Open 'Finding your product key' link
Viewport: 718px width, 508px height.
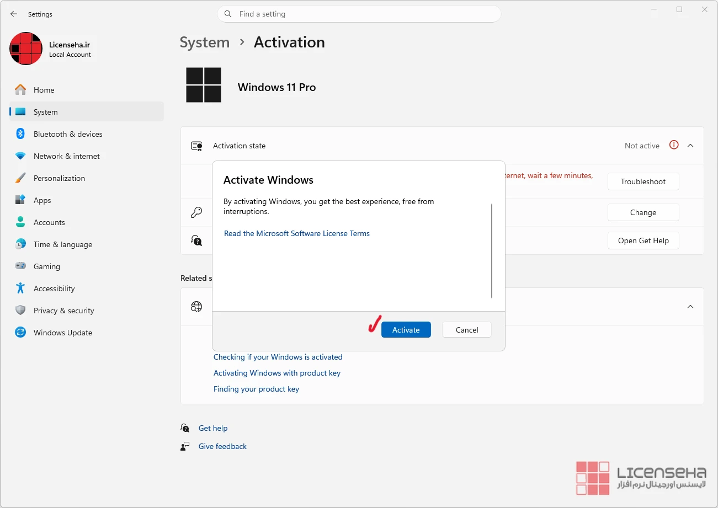coord(256,389)
